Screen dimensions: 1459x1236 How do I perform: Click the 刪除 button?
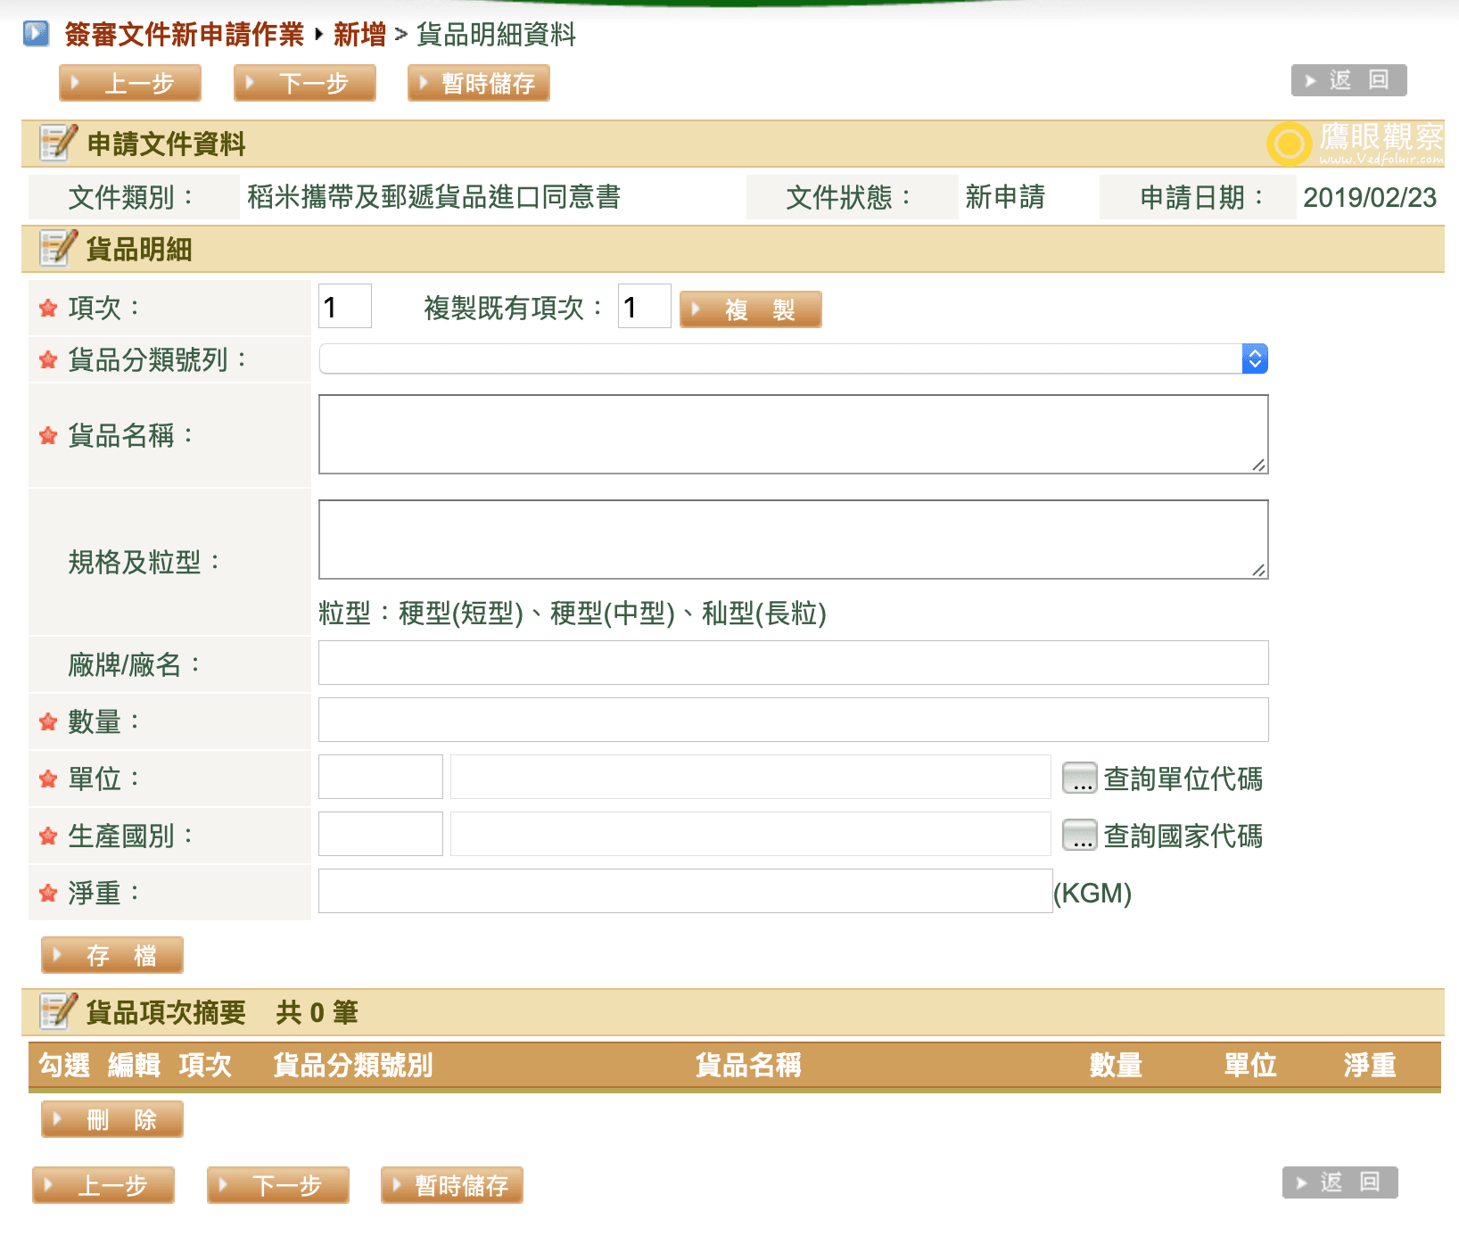click(x=112, y=1119)
